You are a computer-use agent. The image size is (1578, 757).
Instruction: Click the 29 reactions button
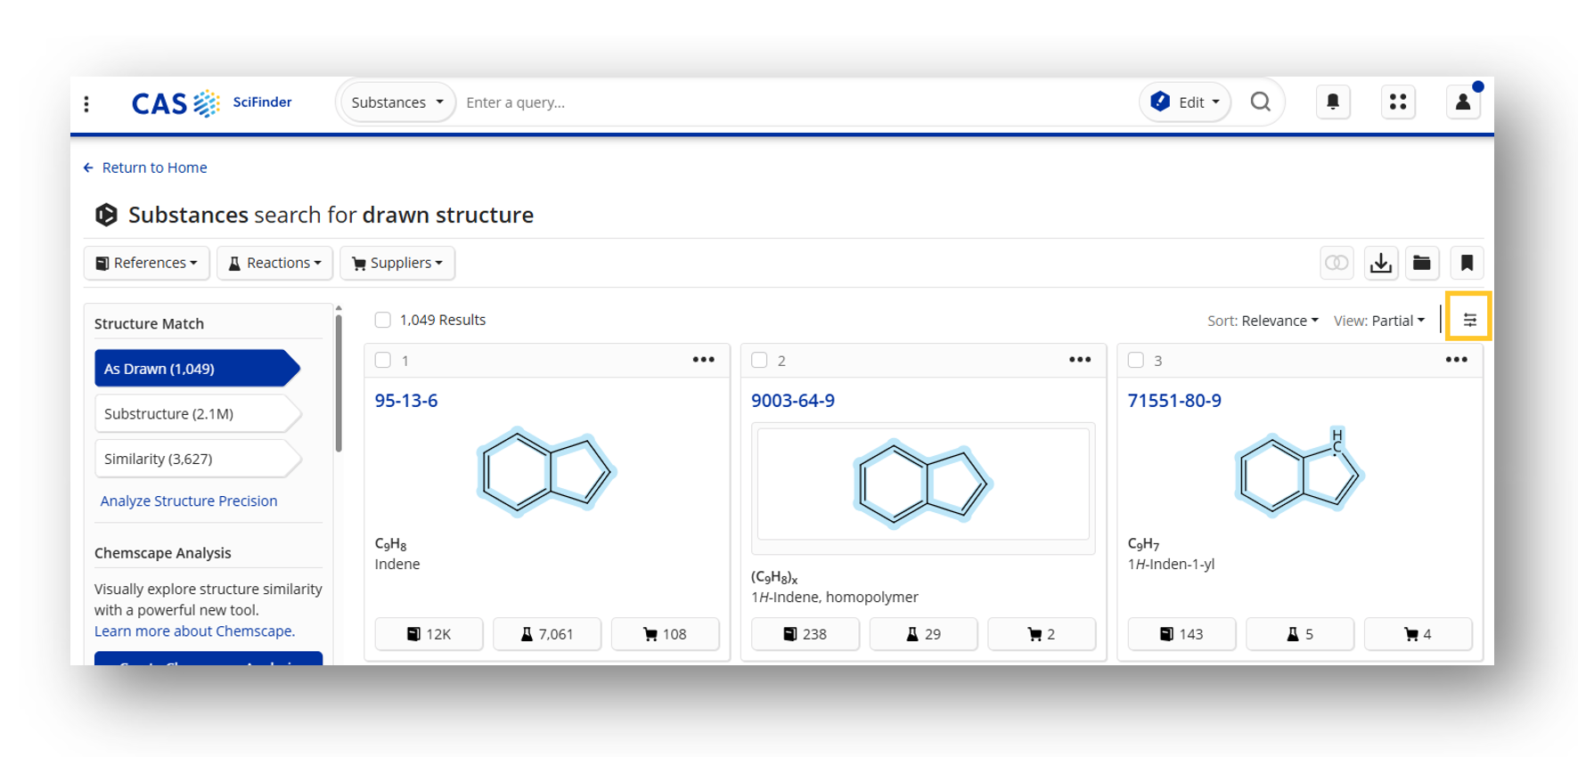coord(923,634)
